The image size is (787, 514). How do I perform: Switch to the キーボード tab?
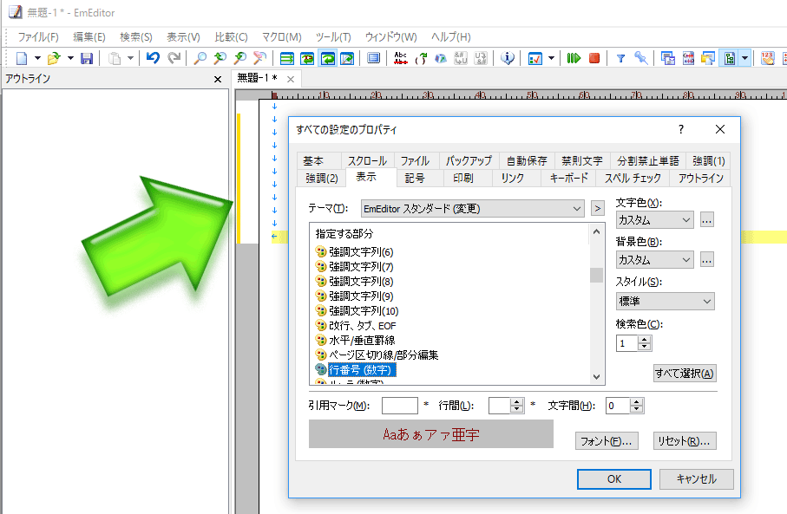click(568, 178)
